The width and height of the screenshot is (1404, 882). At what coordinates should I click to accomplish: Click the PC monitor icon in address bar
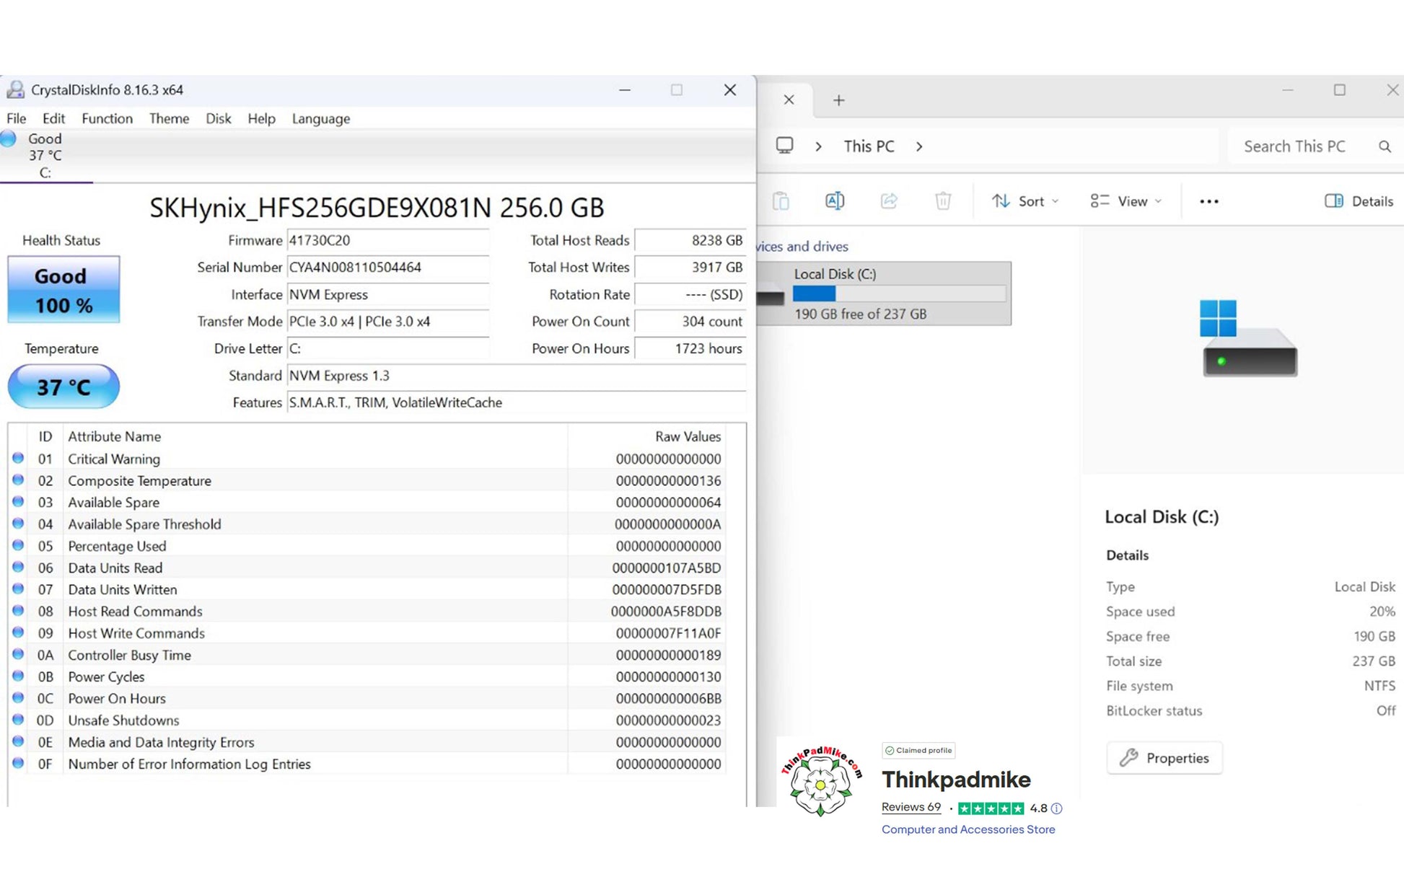pos(784,146)
